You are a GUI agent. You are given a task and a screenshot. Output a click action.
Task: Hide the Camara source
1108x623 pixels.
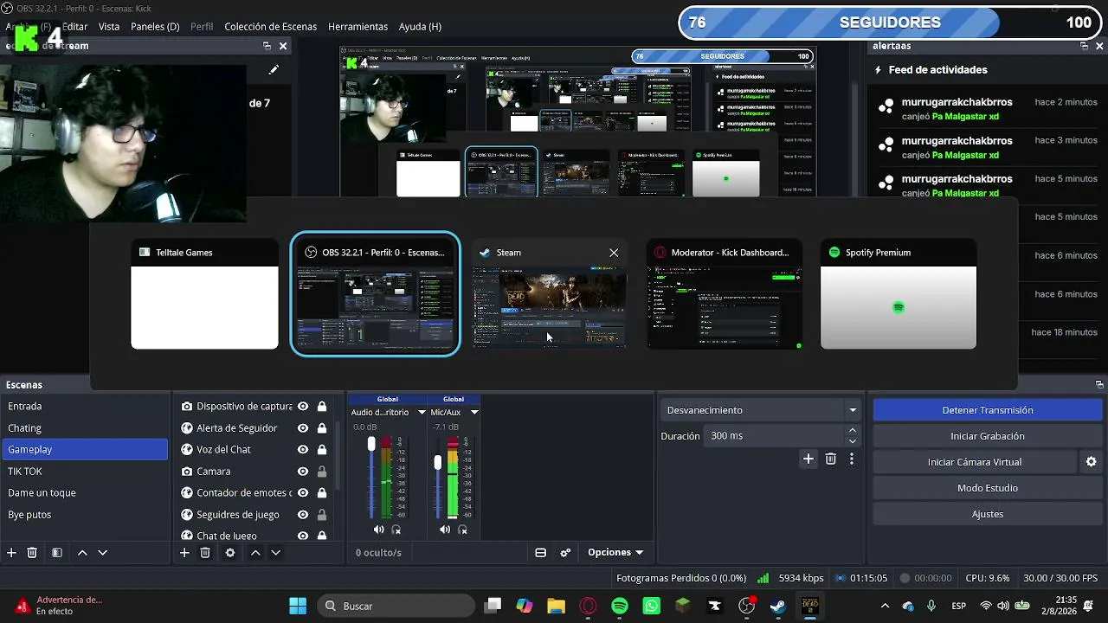(x=303, y=472)
